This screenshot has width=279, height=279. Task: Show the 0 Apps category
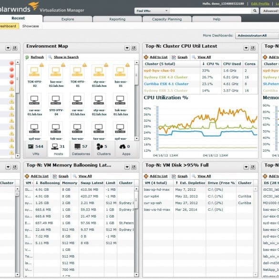[126, 149]
